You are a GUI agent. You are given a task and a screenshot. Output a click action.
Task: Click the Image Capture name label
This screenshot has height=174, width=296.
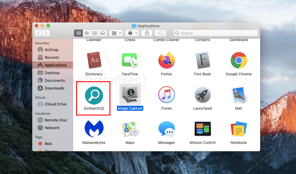[x=130, y=108]
